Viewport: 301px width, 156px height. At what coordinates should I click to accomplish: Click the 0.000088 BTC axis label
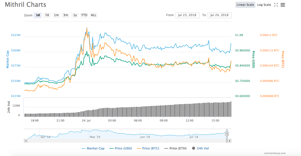coord(270,96)
